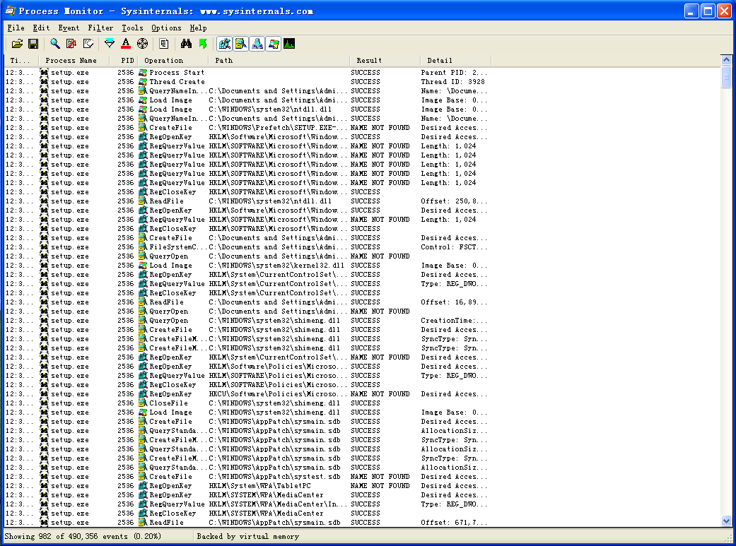Select the crosshair target window icon
736x546 pixels.
tap(142, 44)
